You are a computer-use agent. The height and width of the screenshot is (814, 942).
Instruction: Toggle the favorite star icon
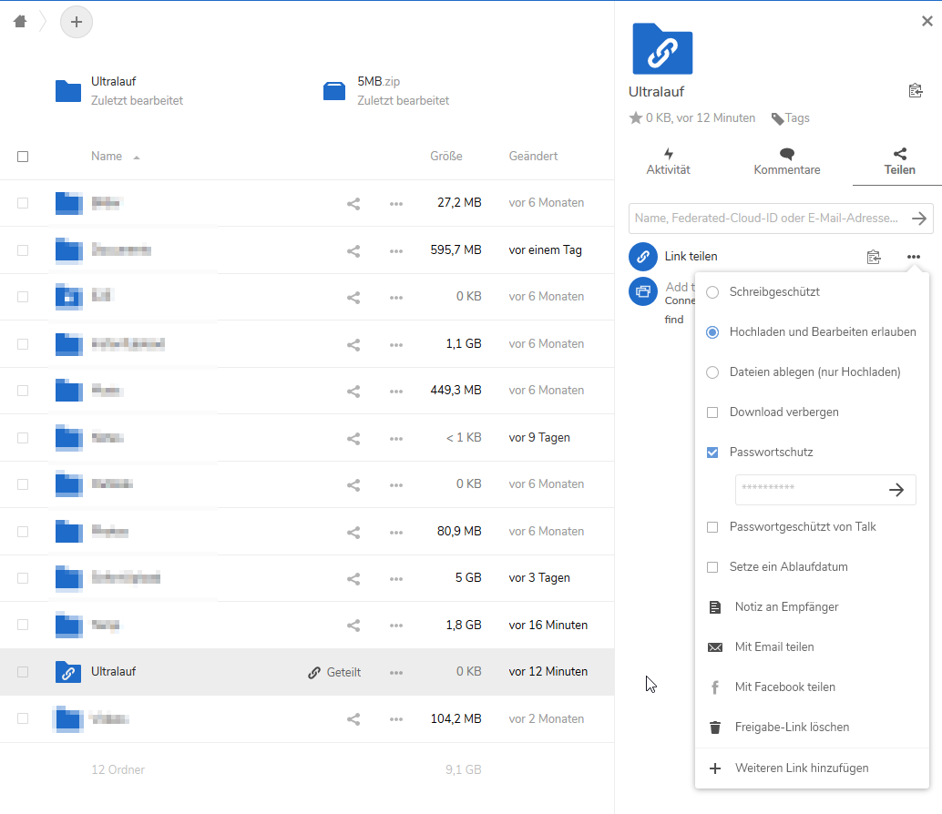[x=636, y=117]
